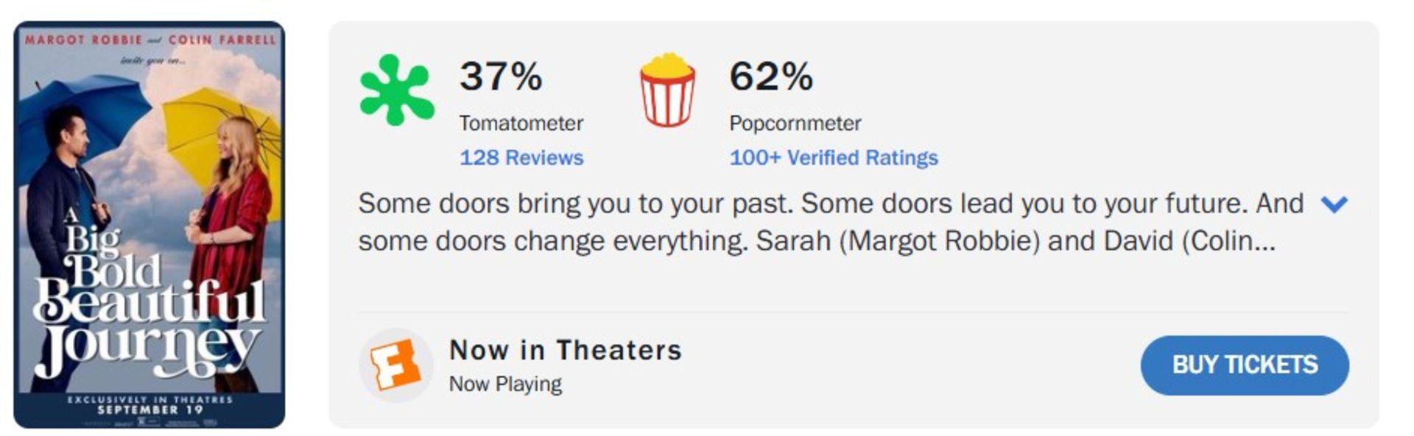The width and height of the screenshot is (1414, 436).
Task: Click the 37% Tomatometer score
Action: coord(501,76)
